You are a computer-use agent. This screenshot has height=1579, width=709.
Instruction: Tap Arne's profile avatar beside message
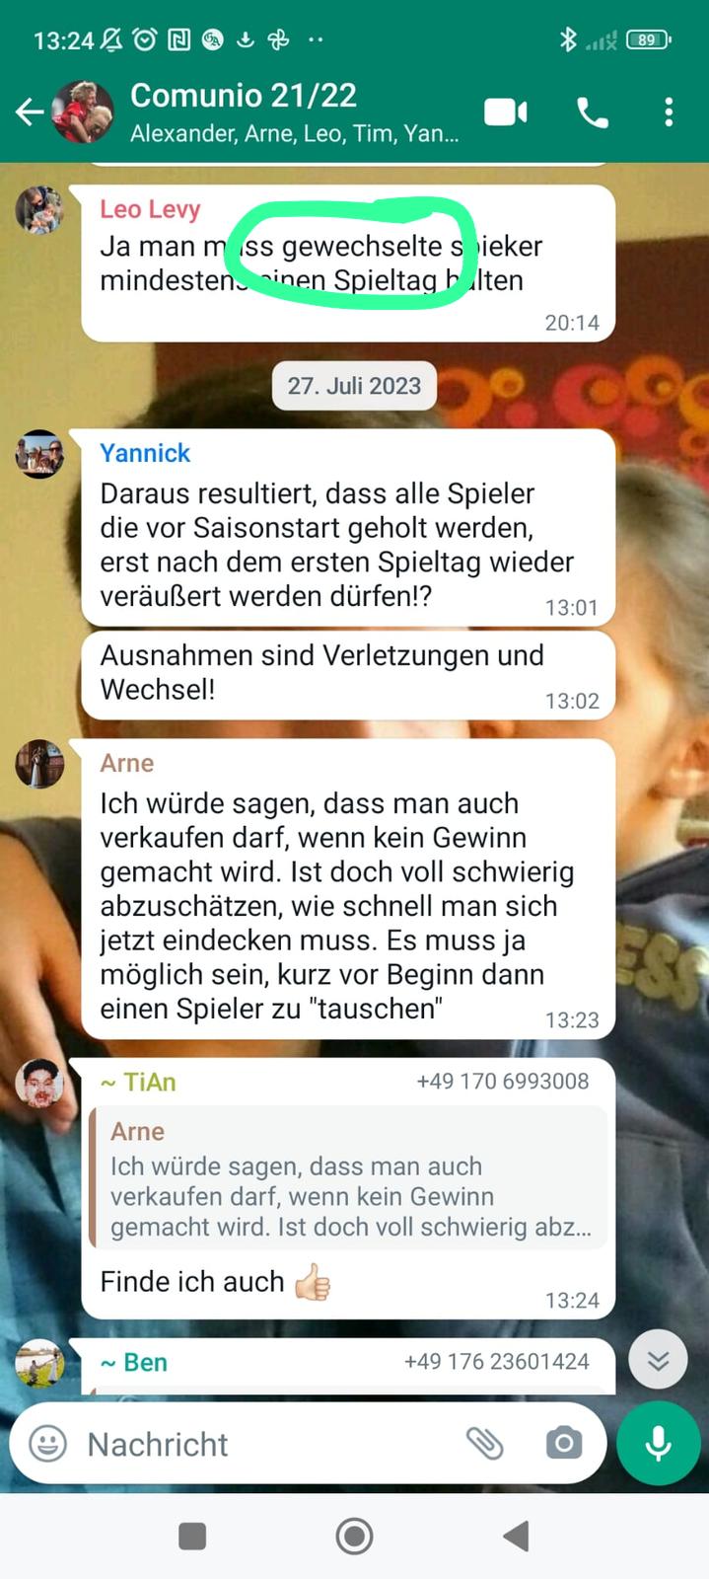(39, 764)
